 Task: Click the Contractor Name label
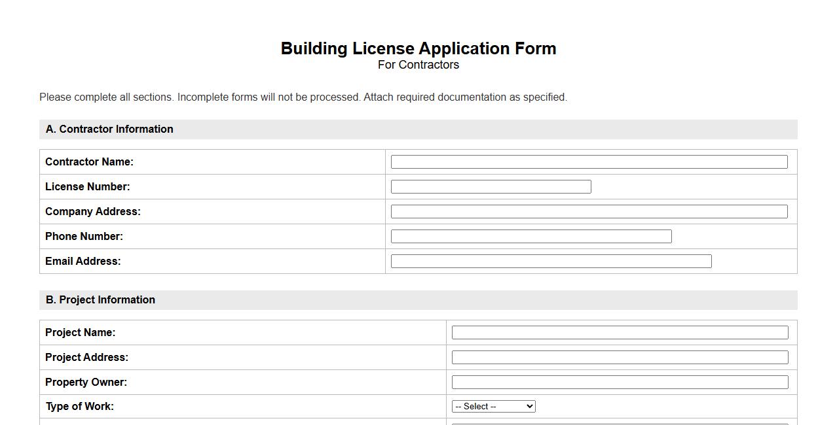coord(90,161)
